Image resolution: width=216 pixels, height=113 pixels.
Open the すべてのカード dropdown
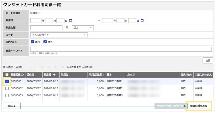point(59,35)
